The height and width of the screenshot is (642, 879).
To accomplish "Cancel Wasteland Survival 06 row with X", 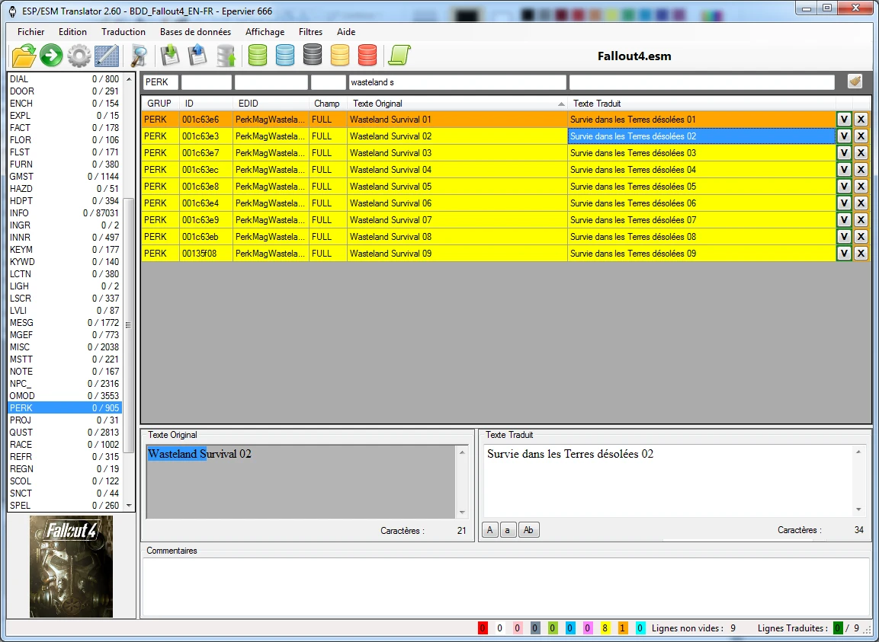I will pyautogui.click(x=861, y=203).
